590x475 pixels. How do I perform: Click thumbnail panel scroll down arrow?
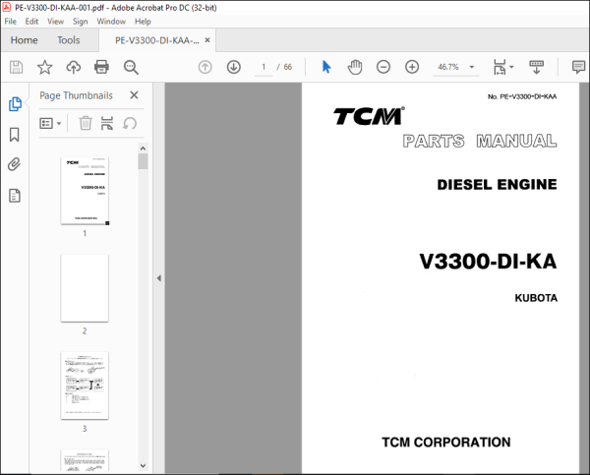tap(143, 465)
